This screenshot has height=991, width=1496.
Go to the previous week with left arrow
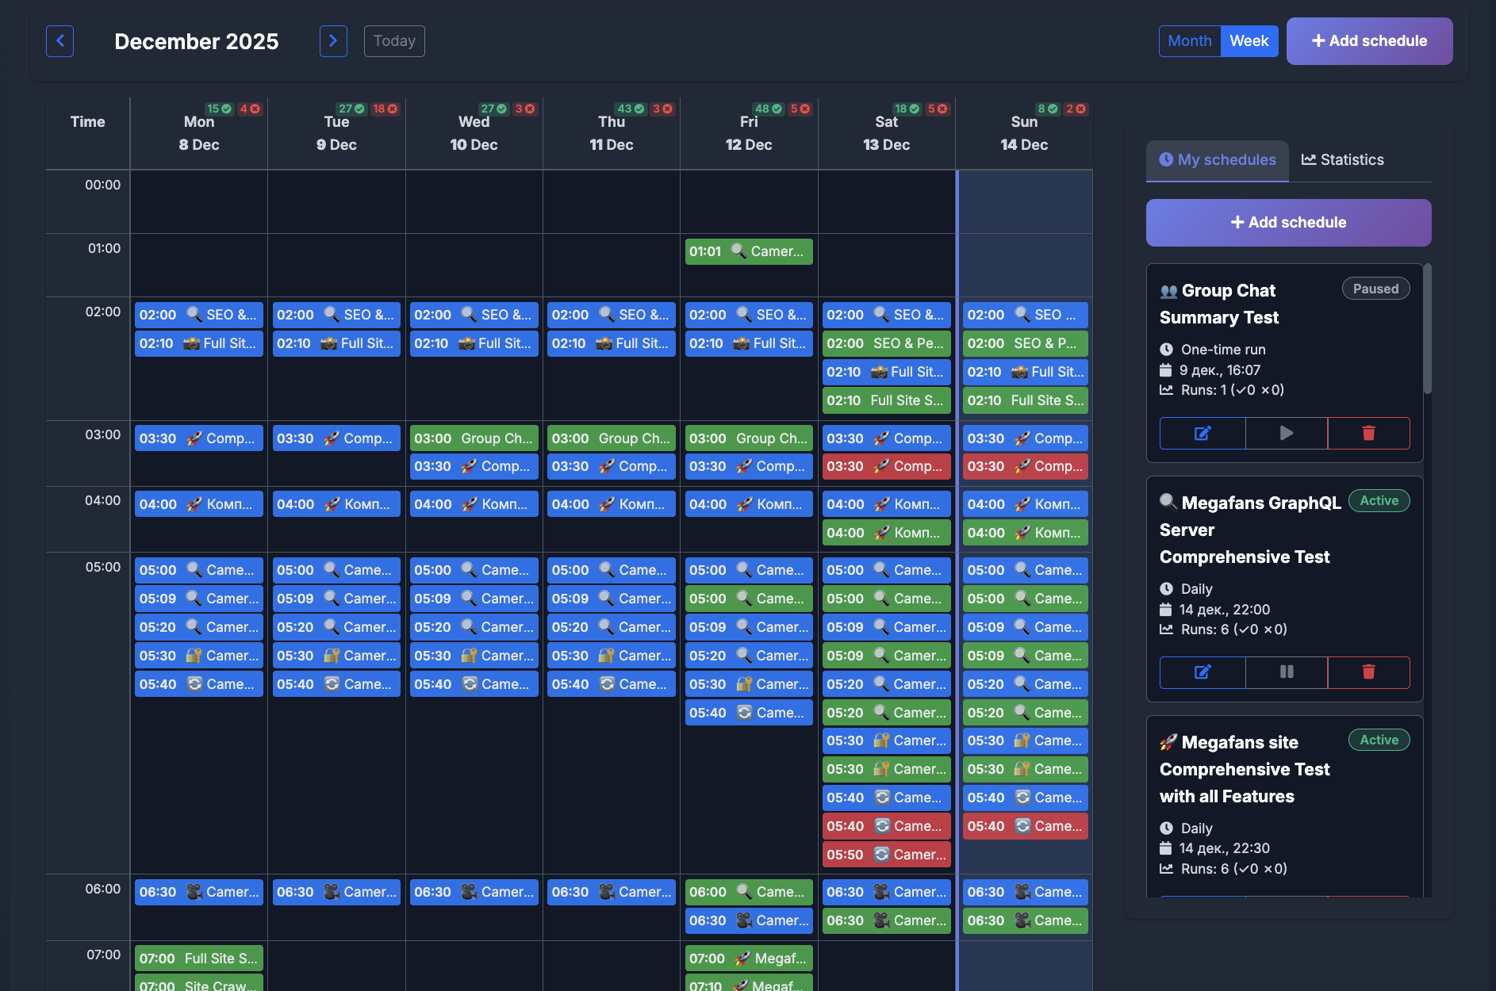60,41
